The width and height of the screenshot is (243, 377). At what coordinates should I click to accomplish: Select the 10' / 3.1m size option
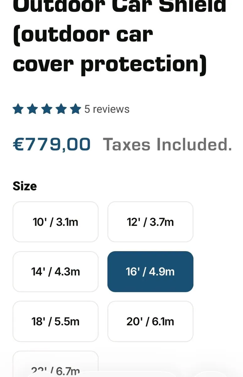pyautogui.click(x=55, y=222)
